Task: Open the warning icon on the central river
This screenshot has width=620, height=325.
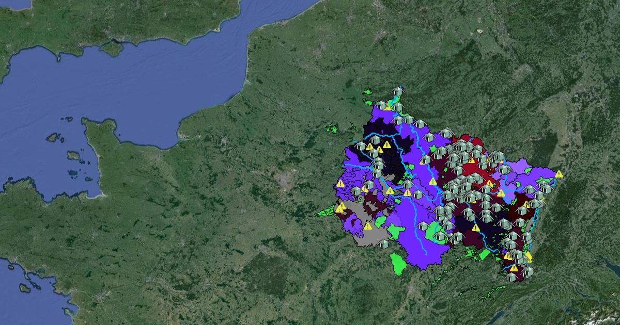Action: click(x=433, y=182)
